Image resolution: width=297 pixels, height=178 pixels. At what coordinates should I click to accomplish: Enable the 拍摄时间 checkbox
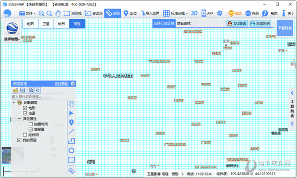point(31,124)
